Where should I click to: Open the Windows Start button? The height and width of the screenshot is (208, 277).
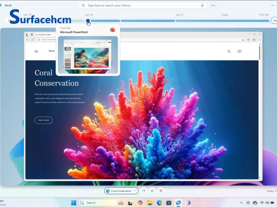(73, 203)
